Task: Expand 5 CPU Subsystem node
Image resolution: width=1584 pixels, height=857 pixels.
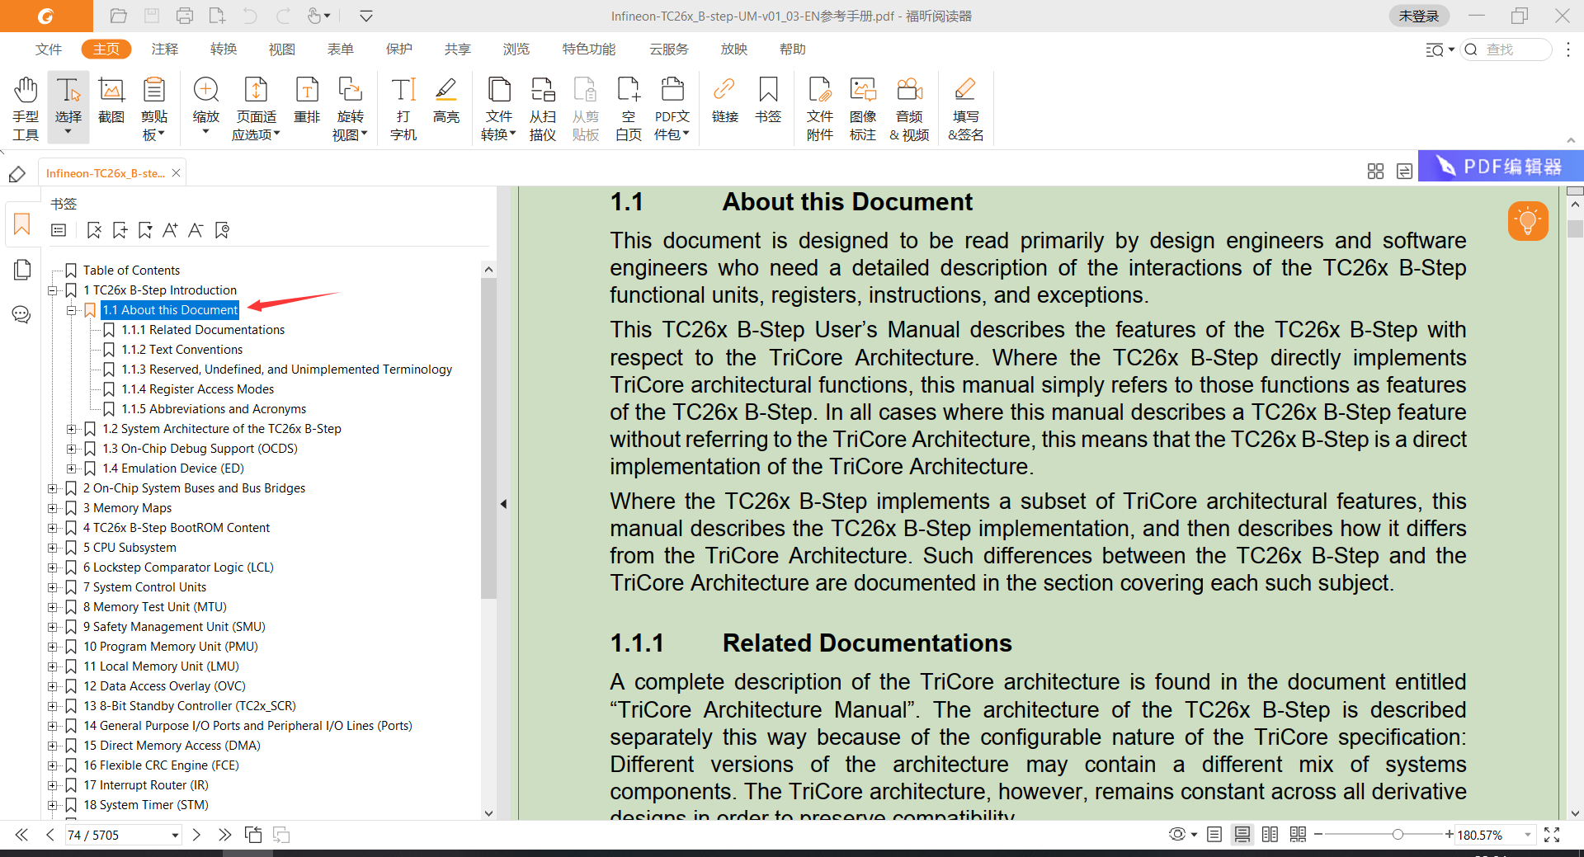Action: pyautogui.click(x=52, y=548)
